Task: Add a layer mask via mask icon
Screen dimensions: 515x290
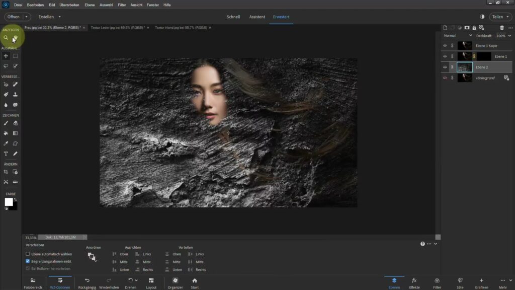Action: coord(467,28)
